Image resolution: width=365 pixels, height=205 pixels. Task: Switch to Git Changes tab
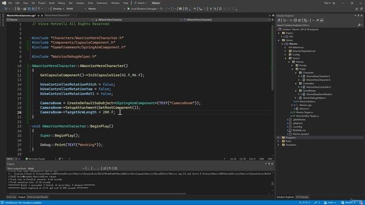(302, 197)
